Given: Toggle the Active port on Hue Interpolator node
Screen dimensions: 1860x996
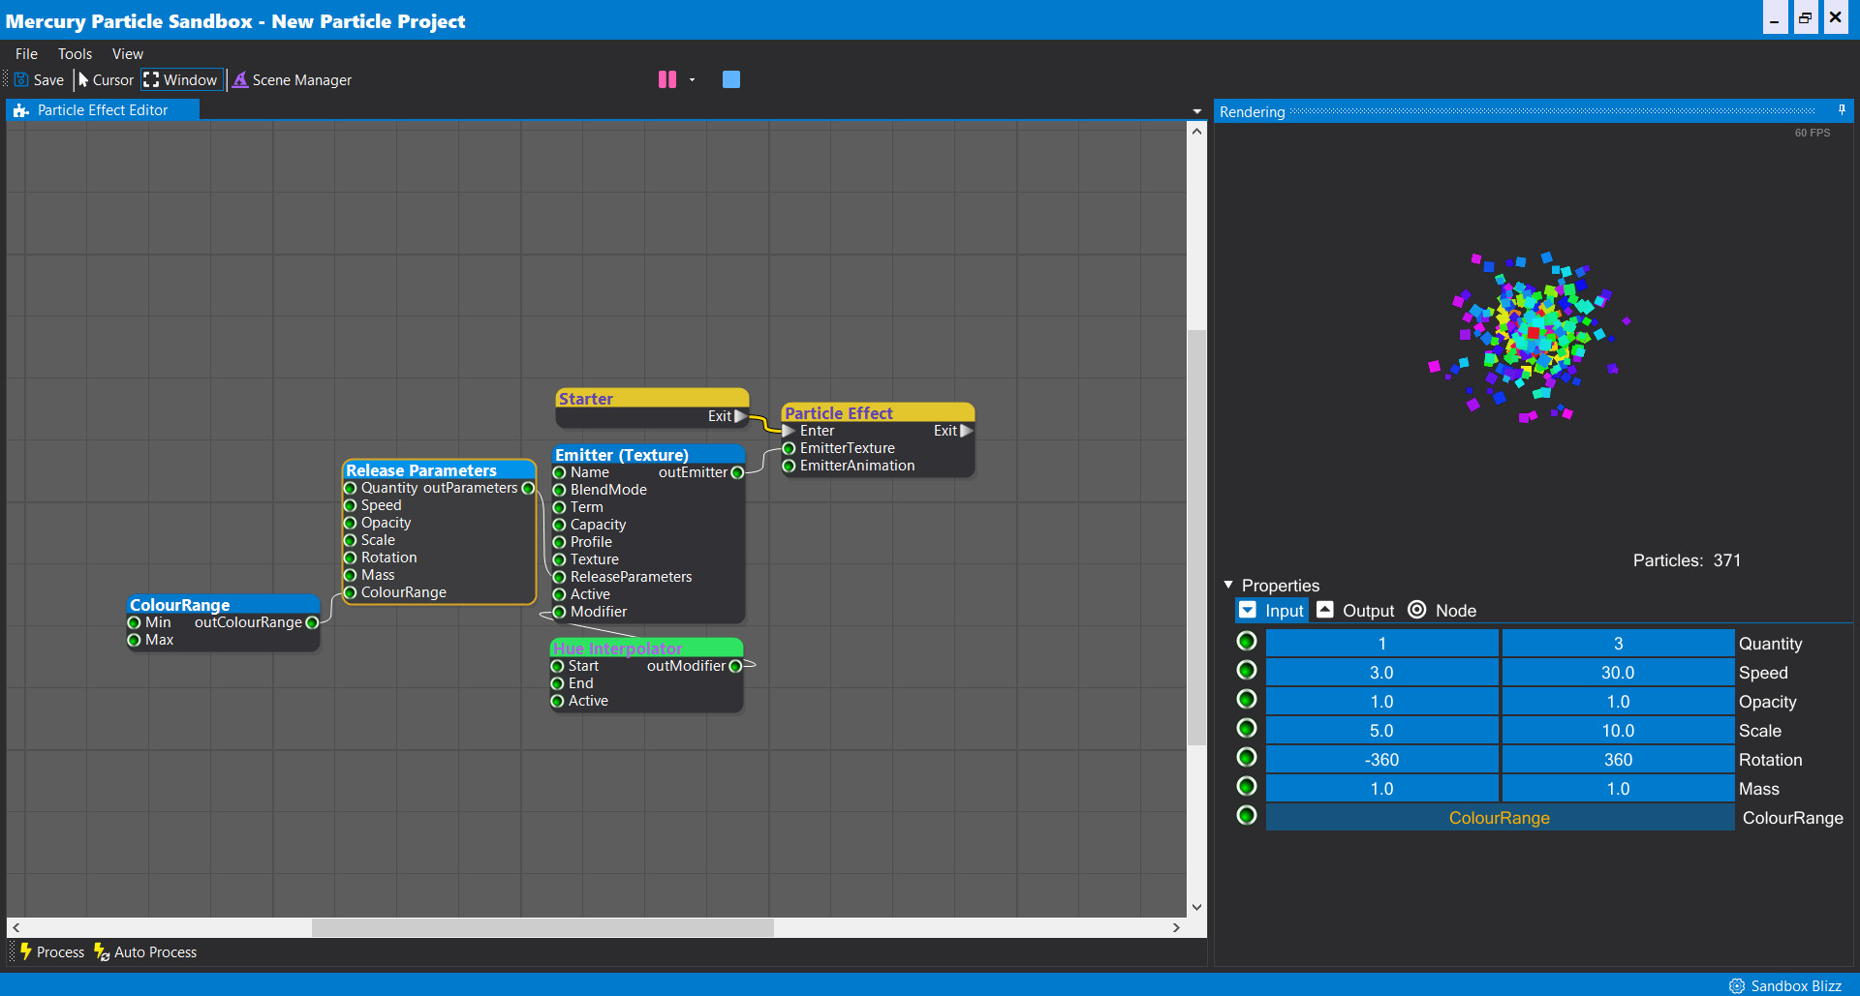Looking at the screenshot, I should click(559, 701).
